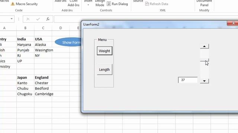Select cell containing Japan
This screenshot has height=133, width=238.
[x=25, y=78]
